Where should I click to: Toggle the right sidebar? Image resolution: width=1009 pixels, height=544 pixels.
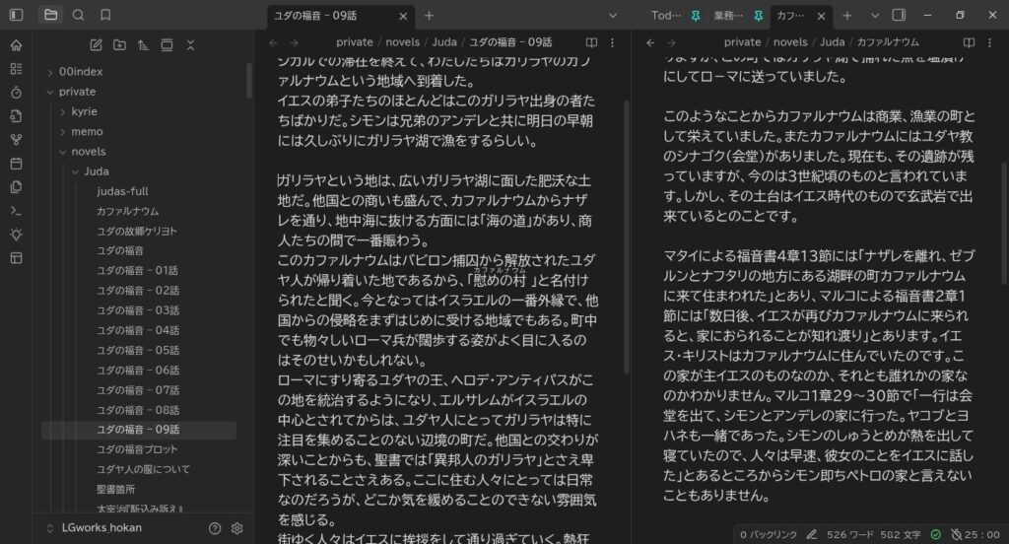tap(899, 15)
